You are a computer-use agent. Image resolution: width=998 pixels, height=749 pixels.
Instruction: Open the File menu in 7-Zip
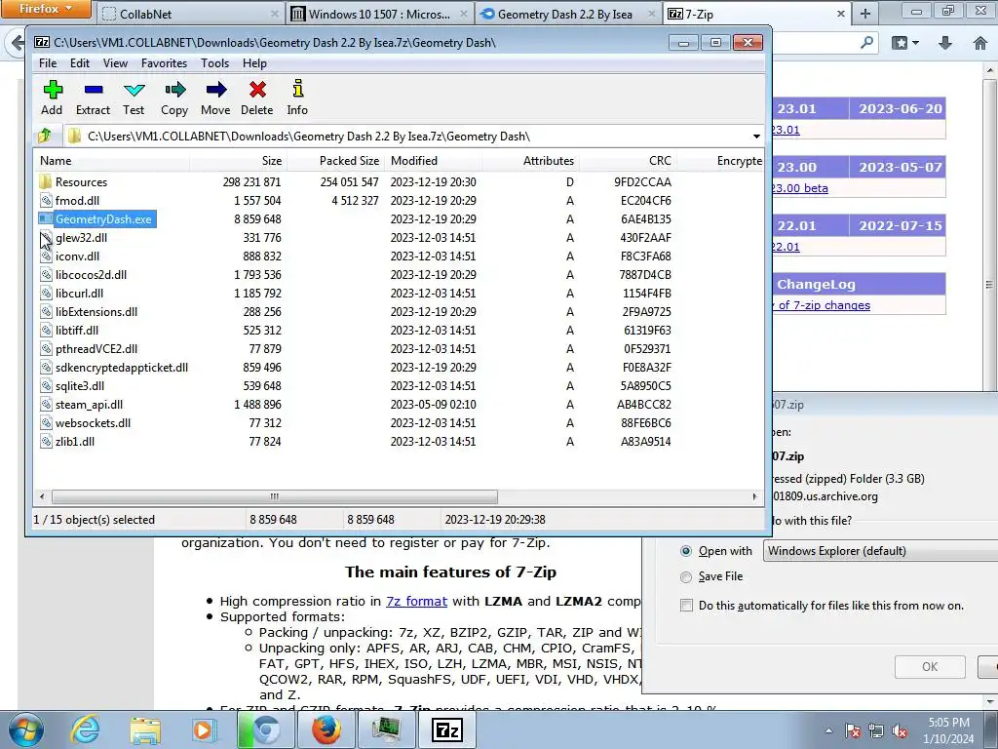[48, 63]
